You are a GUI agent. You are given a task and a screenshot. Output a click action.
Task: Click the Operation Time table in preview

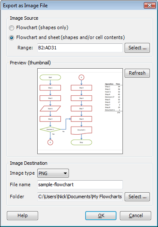click(113, 98)
